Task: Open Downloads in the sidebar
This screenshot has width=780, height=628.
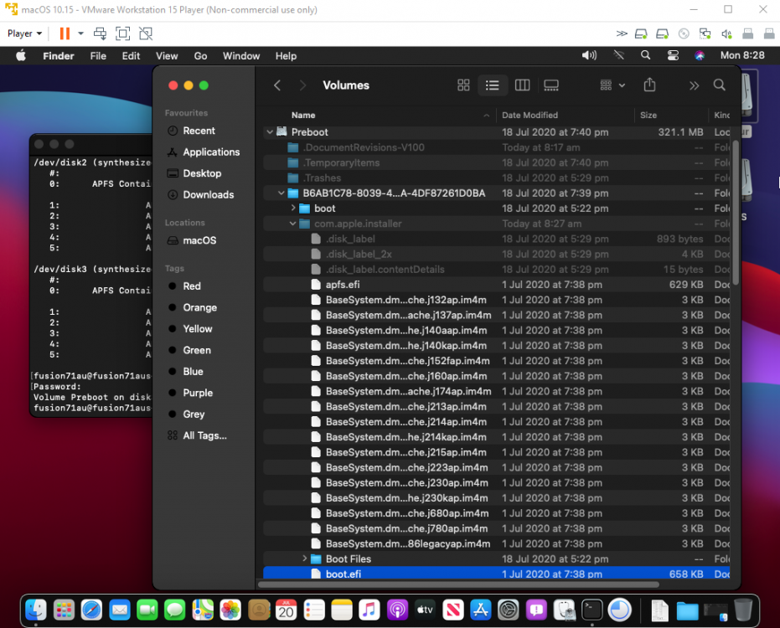Action: pyautogui.click(x=208, y=195)
